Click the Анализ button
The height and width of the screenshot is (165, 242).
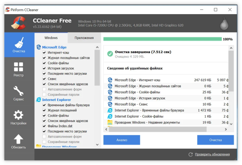click(122, 140)
